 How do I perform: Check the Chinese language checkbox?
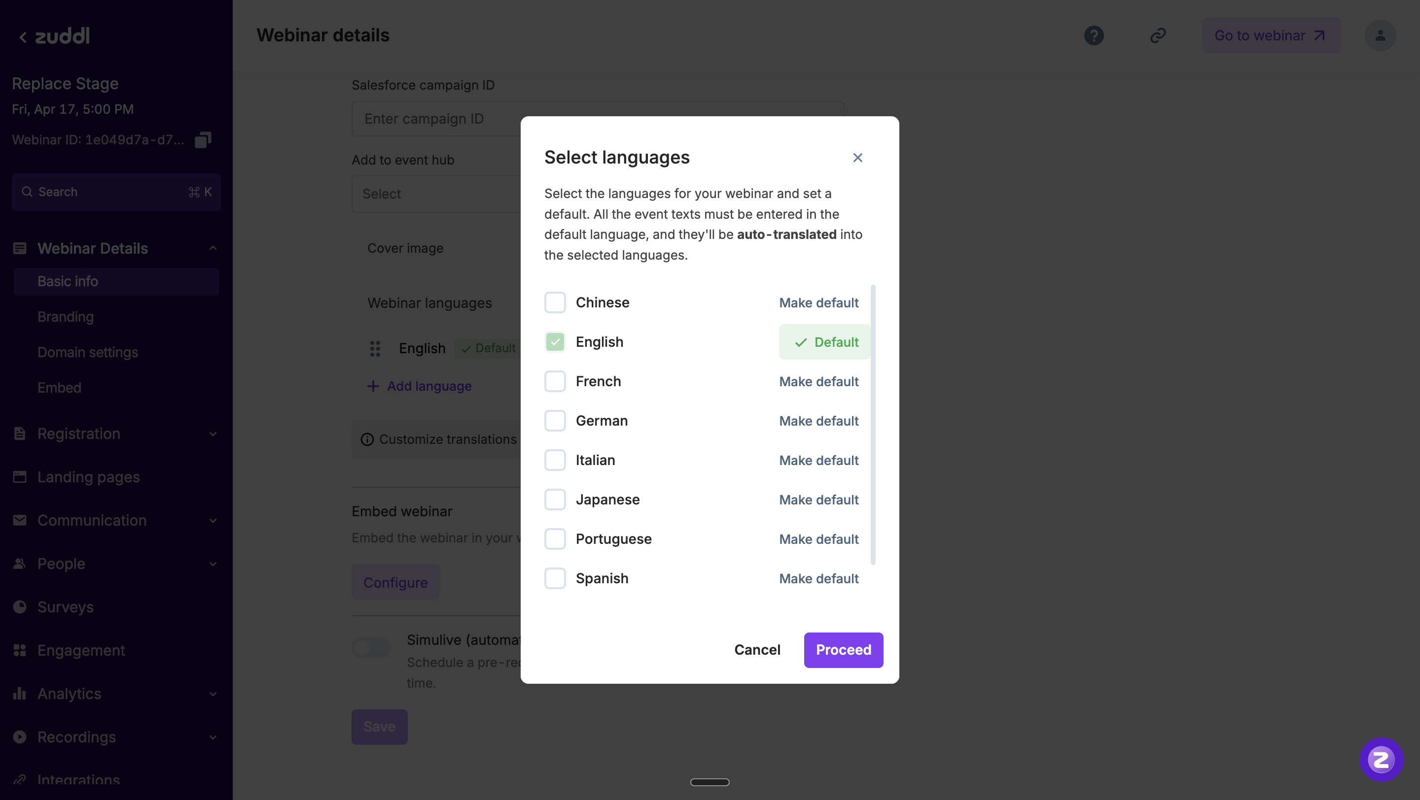[x=555, y=303]
